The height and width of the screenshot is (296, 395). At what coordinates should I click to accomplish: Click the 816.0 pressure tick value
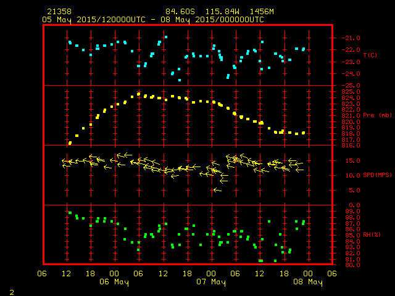(351, 146)
